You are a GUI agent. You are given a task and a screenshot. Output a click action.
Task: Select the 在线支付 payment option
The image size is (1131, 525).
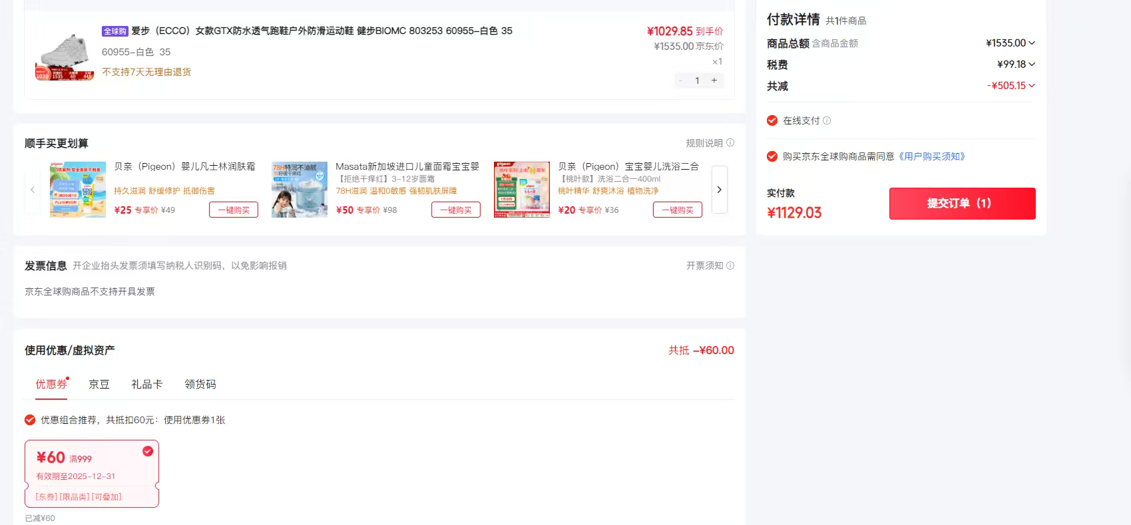tap(772, 120)
